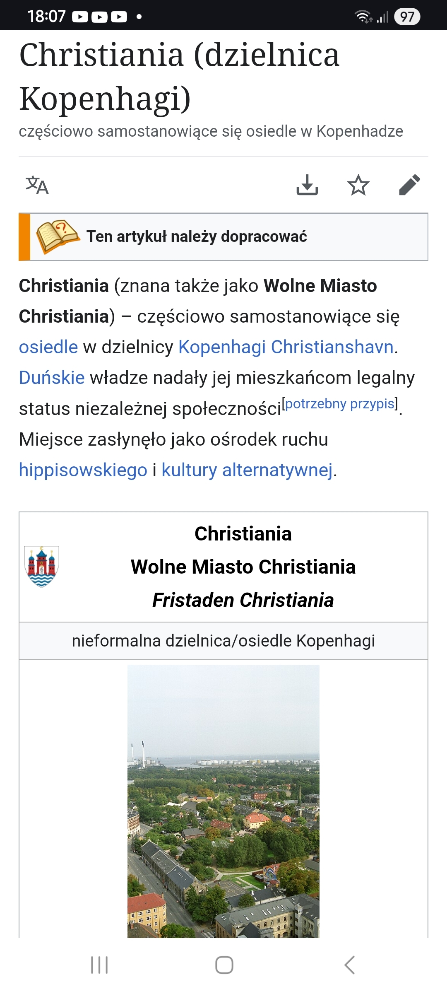The width and height of the screenshot is (447, 994).
Task: Tap the 'potrzebny przypis' superscript note
Action: (x=340, y=404)
